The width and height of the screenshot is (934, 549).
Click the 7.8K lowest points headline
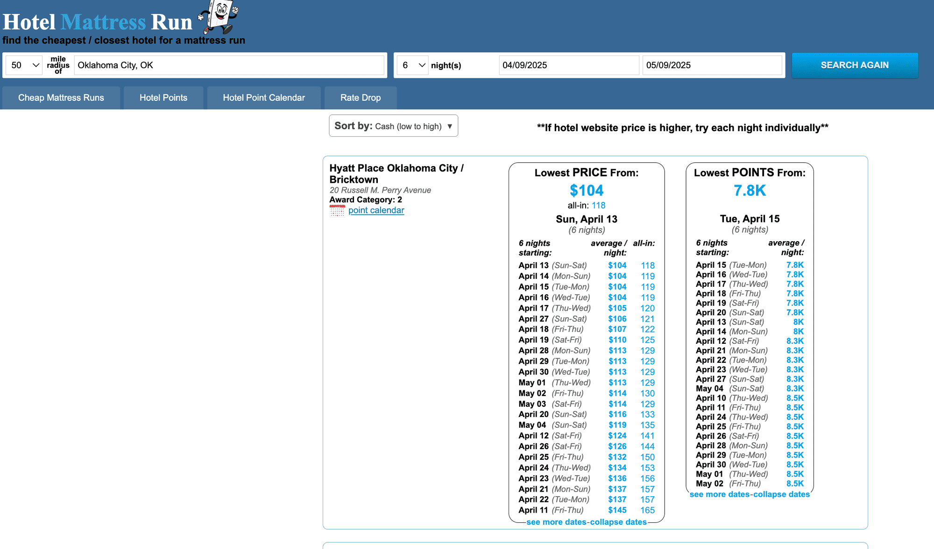coord(750,190)
